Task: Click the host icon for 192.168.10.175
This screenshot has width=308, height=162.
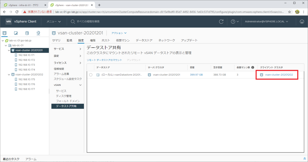Action: (16, 79)
